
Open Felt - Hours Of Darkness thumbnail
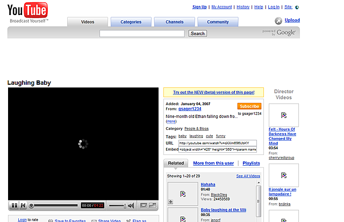(x=284, y=115)
